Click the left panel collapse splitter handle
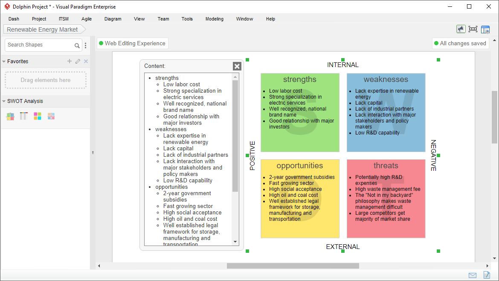The height and width of the screenshot is (281, 499). [93, 152]
